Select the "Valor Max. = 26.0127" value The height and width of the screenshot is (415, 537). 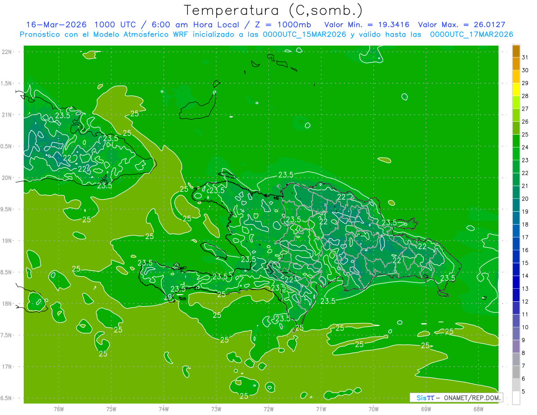tap(461, 25)
